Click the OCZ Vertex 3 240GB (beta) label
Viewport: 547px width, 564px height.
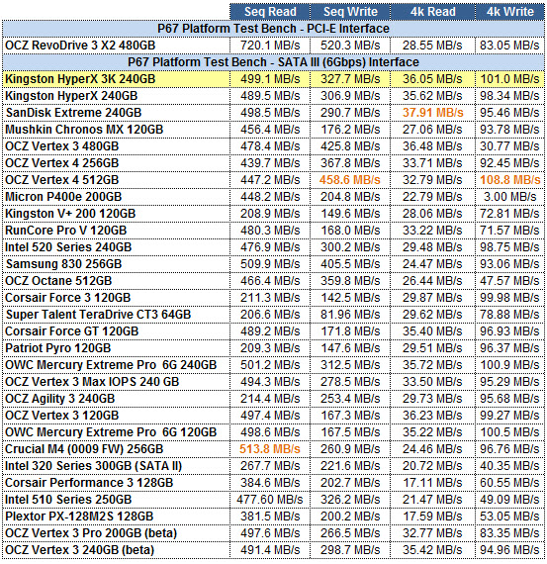pyautogui.click(x=79, y=550)
